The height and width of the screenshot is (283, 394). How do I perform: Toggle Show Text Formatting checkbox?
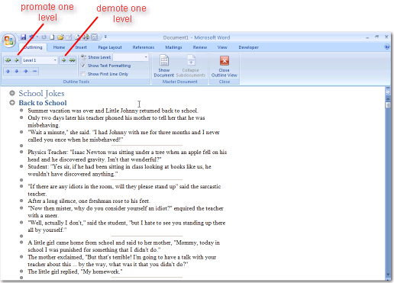[83, 66]
